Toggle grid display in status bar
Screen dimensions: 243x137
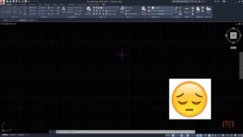click(x=173, y=135)
